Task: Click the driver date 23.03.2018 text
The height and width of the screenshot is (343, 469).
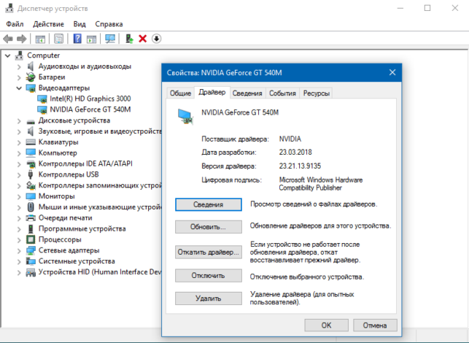Action: 295,153
